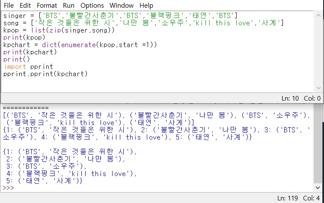Click the pprint output line beginning '5:'
The width and height of the screenshot is (324, 203).
44,181
